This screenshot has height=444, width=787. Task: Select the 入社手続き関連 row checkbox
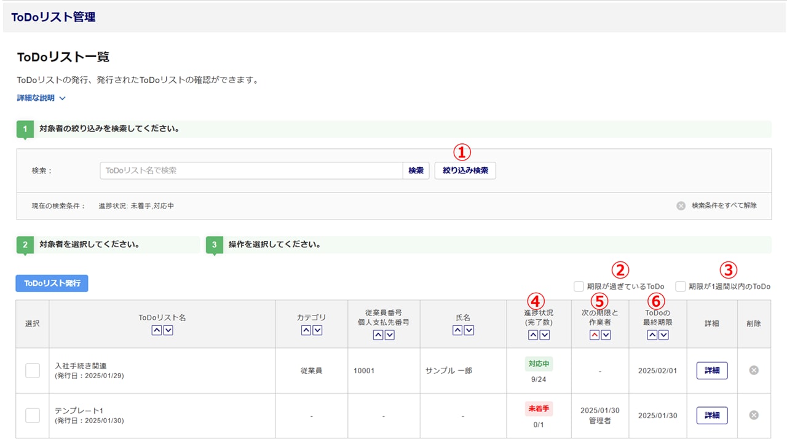[33, 370]
